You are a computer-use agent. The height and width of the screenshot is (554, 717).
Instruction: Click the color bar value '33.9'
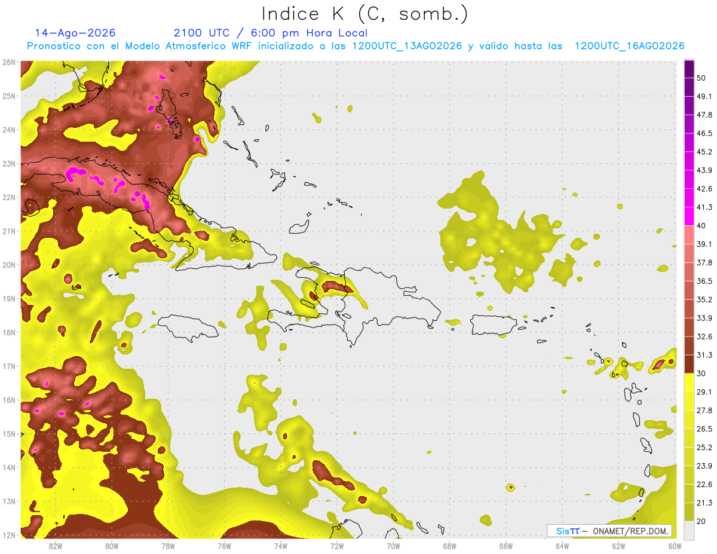pyautogui.click(x=704, y=318)
